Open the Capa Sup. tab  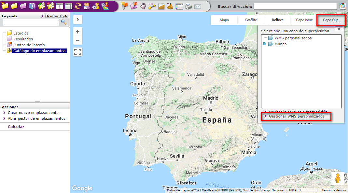pos(331,20)
